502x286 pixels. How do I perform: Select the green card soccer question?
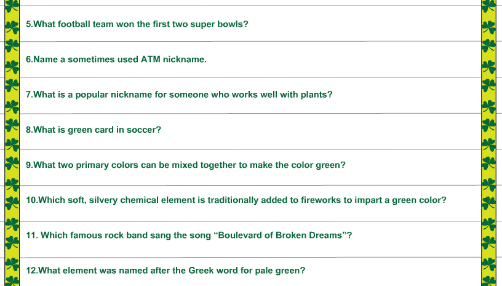[x=94, y=130]
